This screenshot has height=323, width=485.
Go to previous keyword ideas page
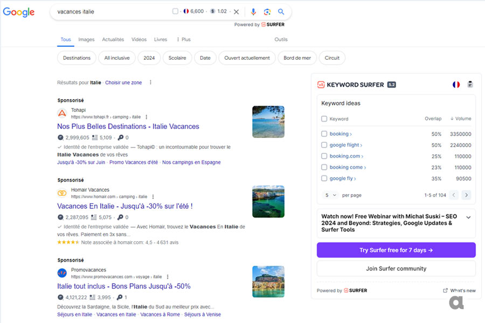click(x=454, y=195)
